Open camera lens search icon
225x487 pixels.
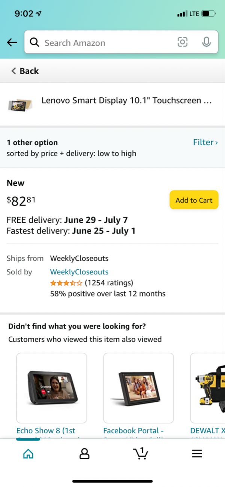click(182, 42)
